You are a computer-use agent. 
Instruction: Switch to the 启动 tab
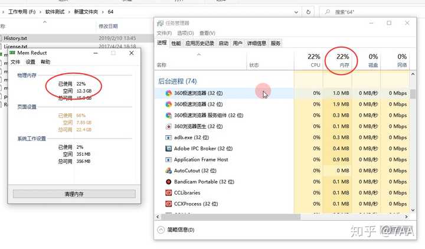pos(224,43)
